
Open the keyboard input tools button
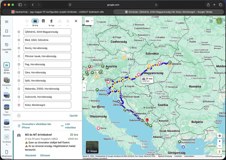(87, 21)
